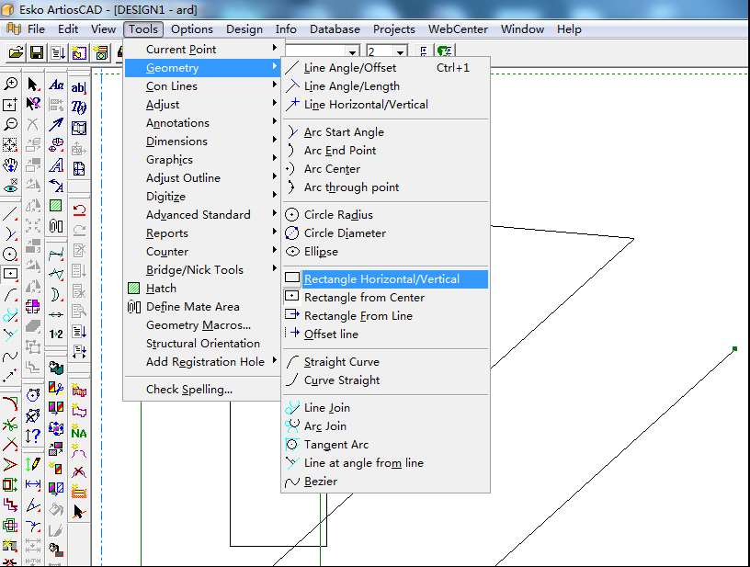750x567 pixels.
Task: Select the arrow Select tool
Action: coord(34,85)
